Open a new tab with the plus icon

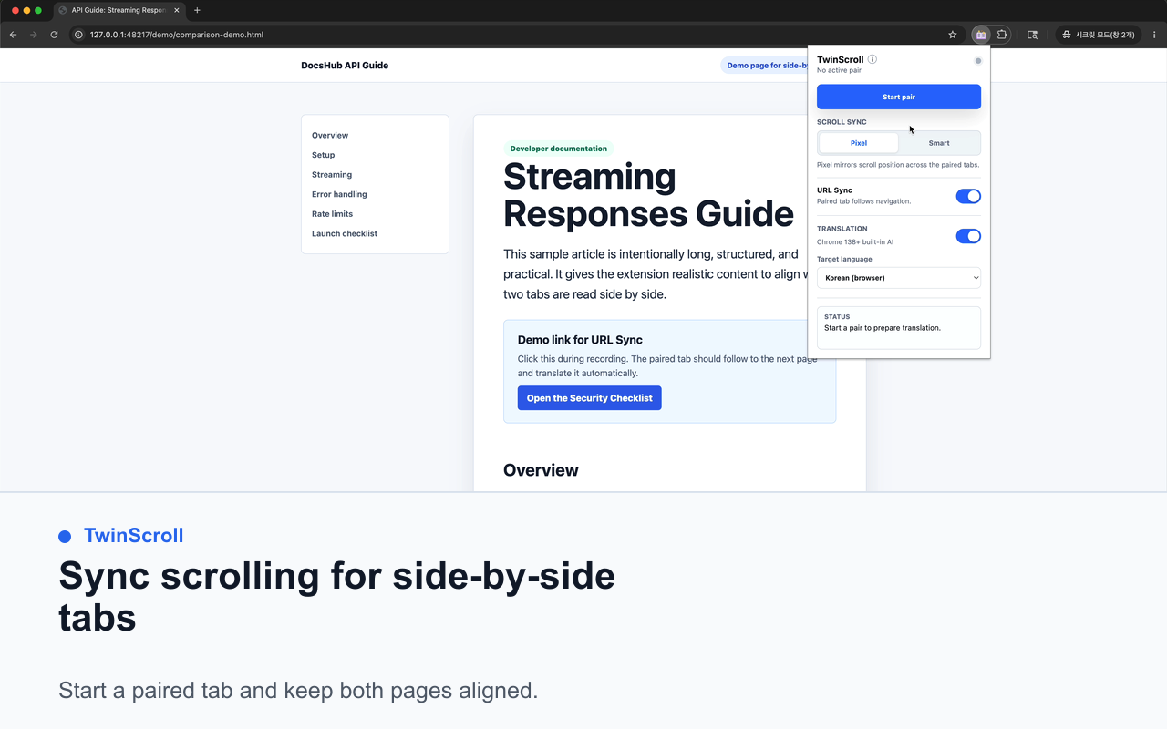click(197, 10)
